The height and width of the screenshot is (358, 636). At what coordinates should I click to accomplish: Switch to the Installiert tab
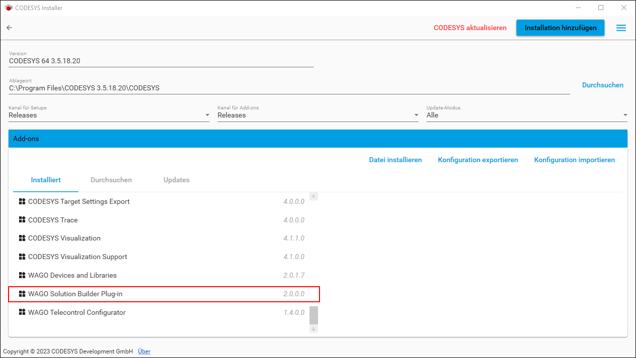pos(46,180)
